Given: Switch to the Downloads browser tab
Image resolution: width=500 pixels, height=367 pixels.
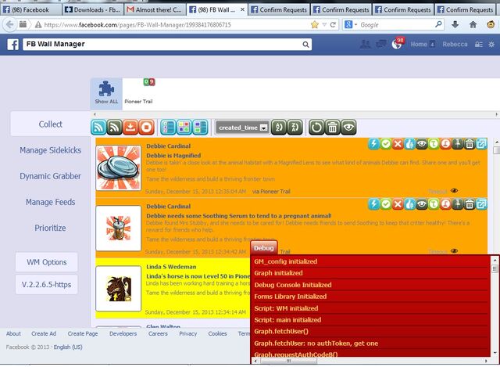Looking at the screenshot, I should click(x=92, y=9).
